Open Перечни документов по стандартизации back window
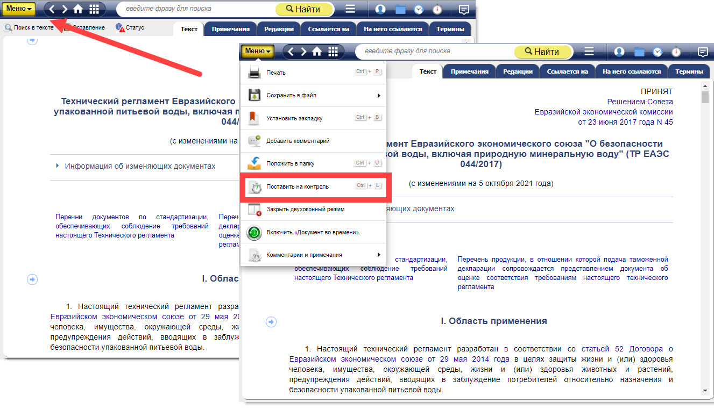 click(132, 226)
